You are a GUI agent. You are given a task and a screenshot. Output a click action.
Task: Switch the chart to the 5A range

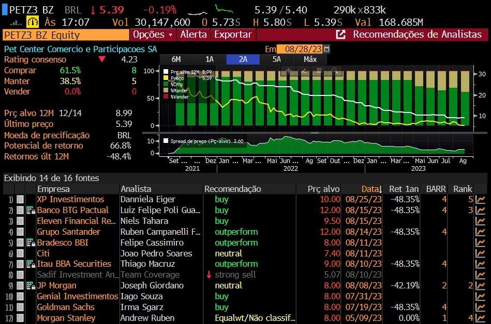point(277,59)
